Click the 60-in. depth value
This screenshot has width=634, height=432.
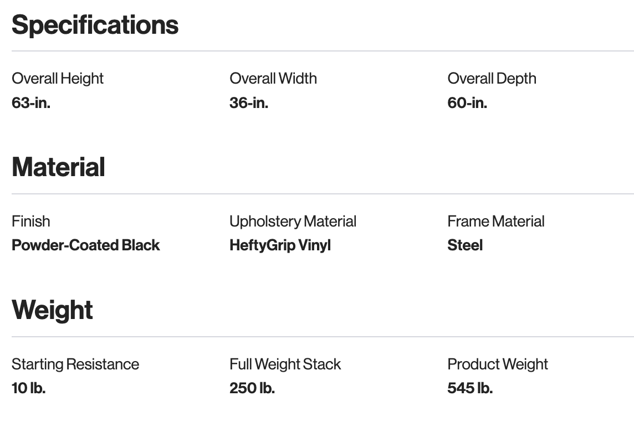click(x=467, y=103)
